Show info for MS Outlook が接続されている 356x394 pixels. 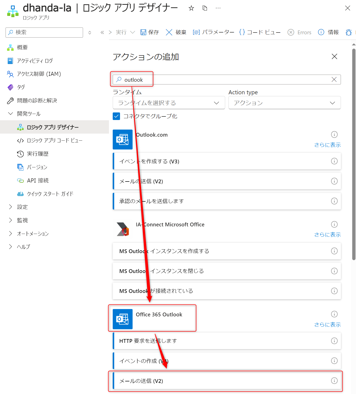pyautogui.click(x=334, y=291)
